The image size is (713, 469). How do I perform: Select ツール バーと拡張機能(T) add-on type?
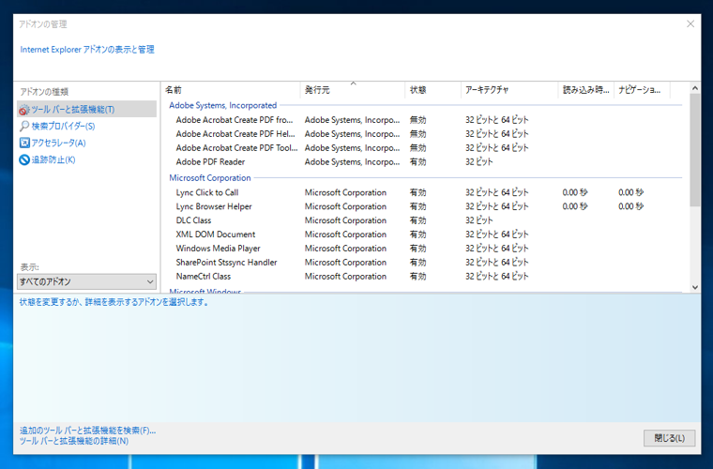pos(87,109)
